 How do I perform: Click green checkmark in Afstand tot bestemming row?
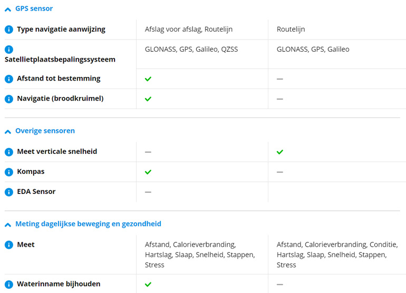(x=148, y=79)
